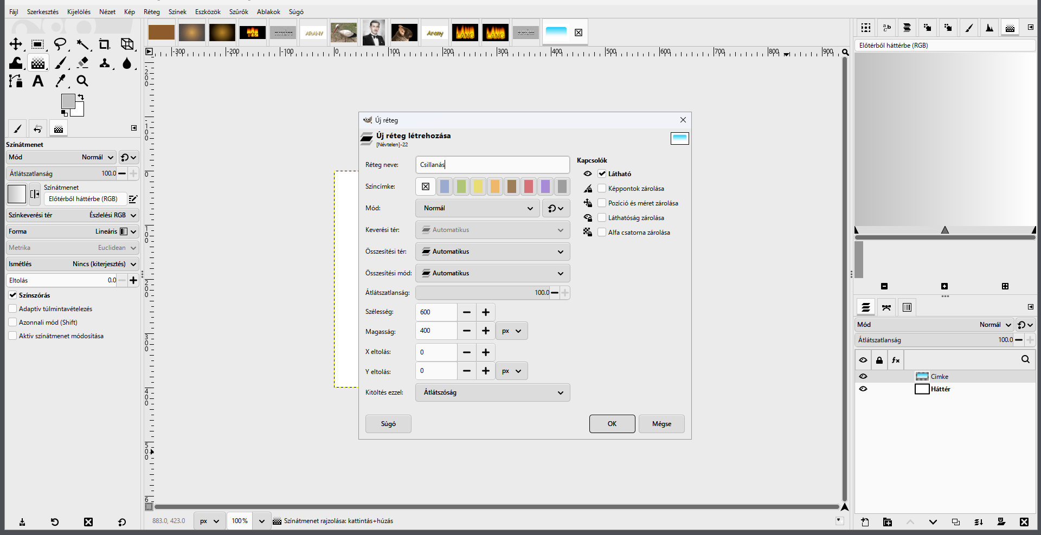The height and width of the screenshot is (535, 1041).
Task: Enable Alfa csatorna zárolása checkbox
Action: pos(602,233)
